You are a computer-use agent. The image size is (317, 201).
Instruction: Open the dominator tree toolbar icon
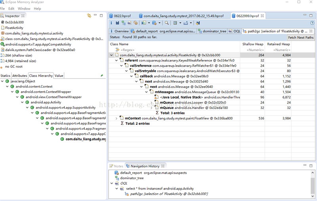pyautogui.click(x=124, y=23)
